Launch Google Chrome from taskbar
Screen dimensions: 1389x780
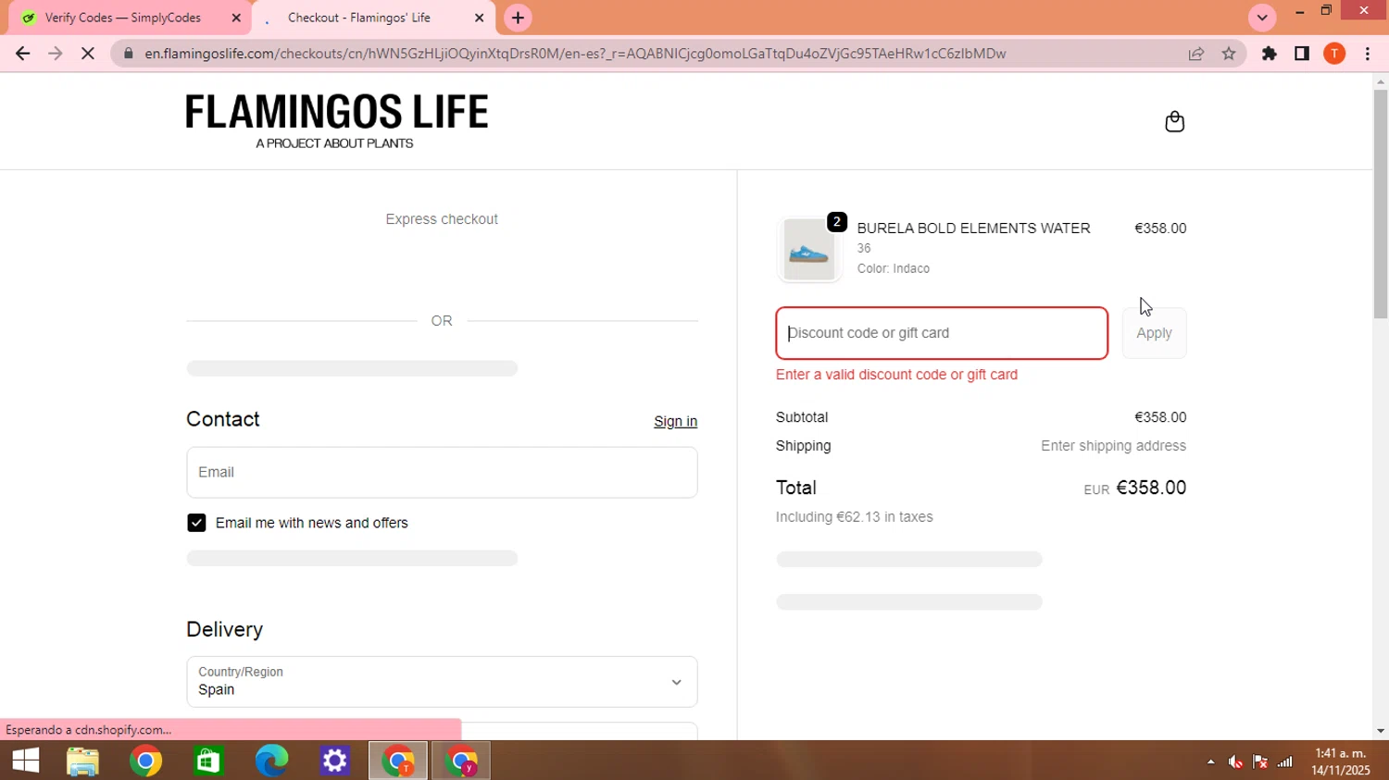[x=146, y=761]
